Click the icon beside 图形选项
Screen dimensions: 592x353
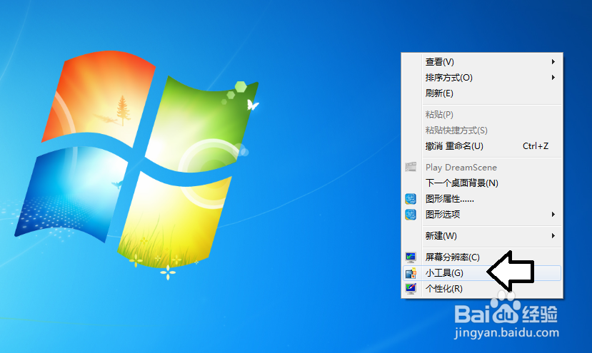click(411, 214)
